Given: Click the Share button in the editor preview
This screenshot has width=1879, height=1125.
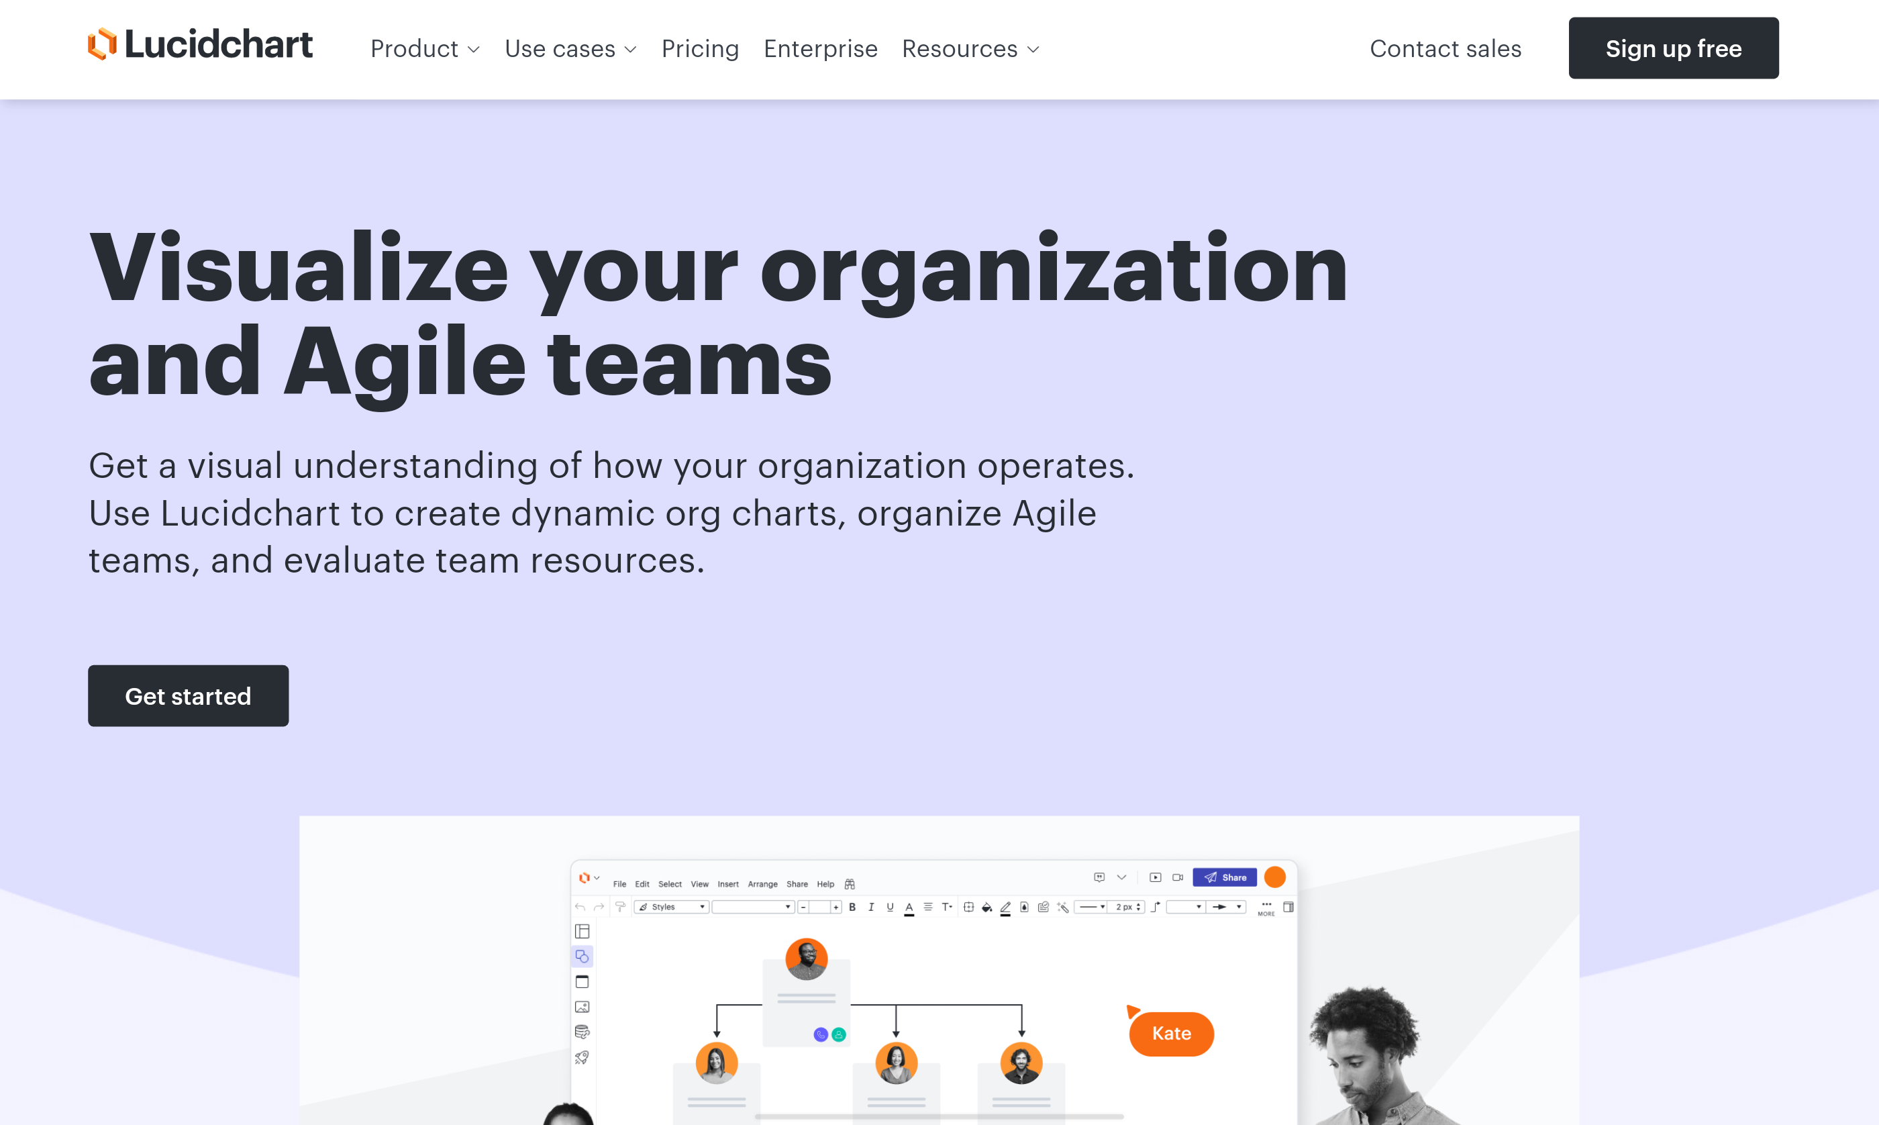Looking at the screenshot, I should coord(1225,878).
